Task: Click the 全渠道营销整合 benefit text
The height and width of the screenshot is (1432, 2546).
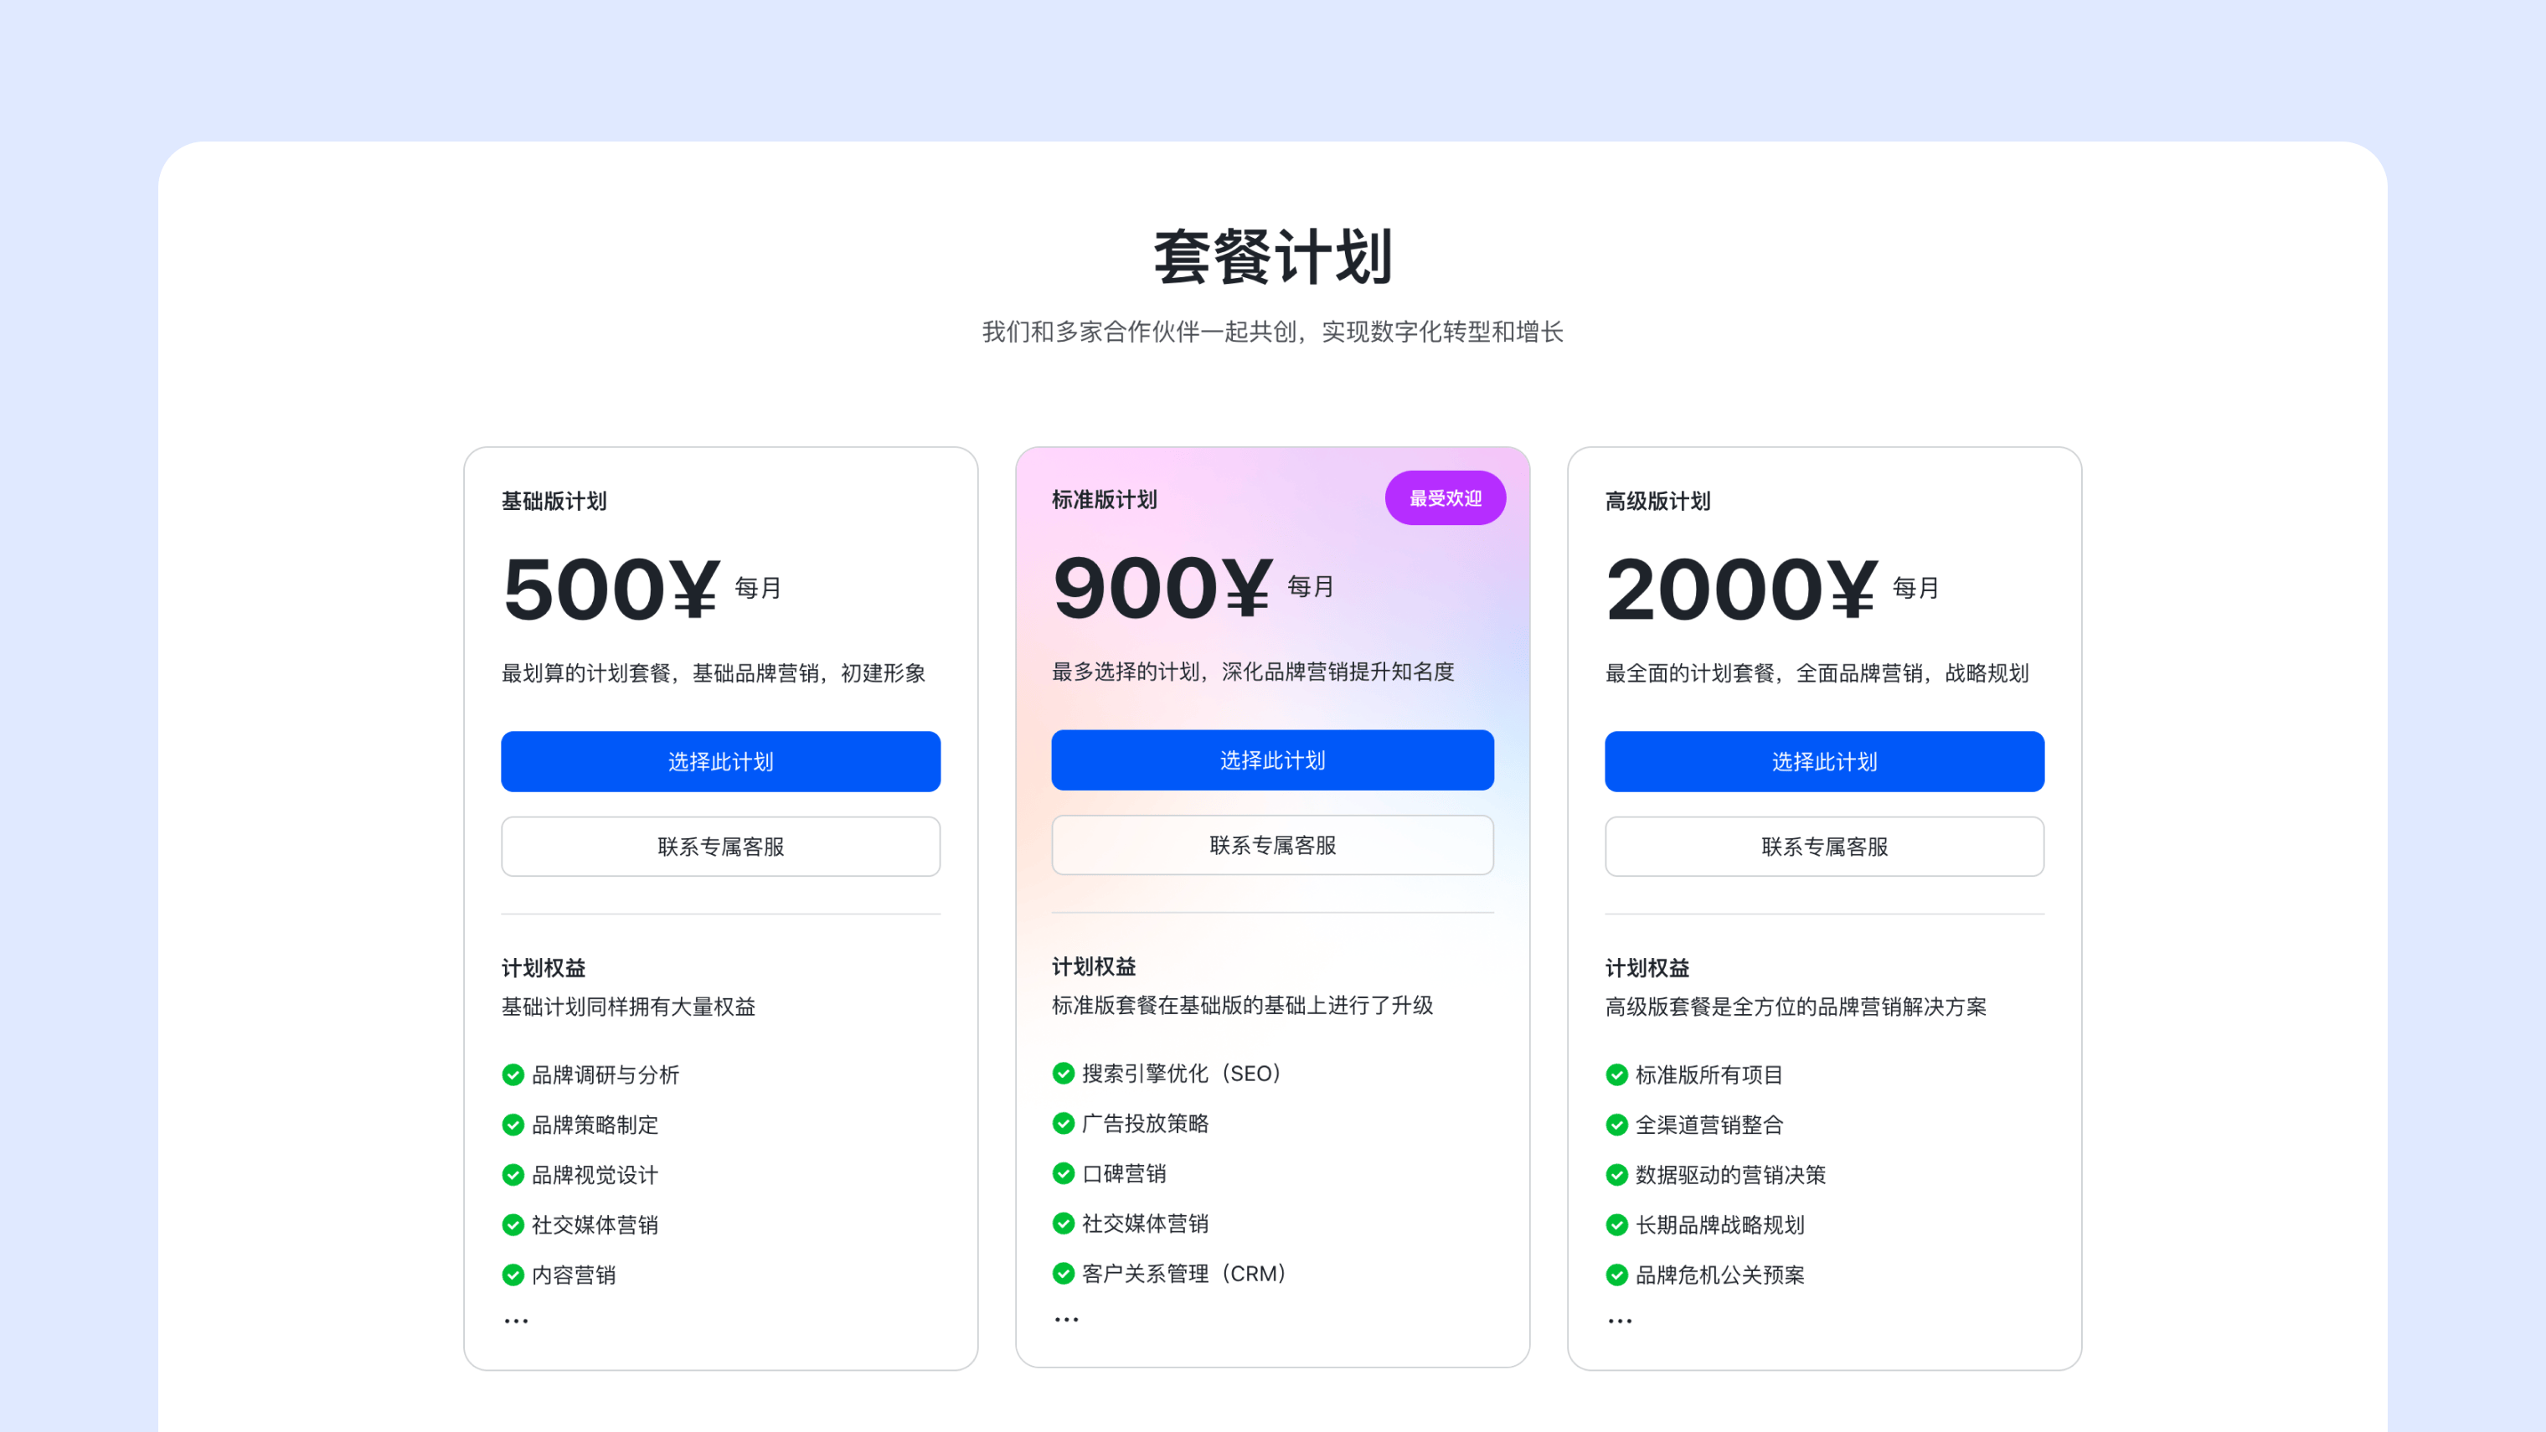Action: (1708, 1125)
